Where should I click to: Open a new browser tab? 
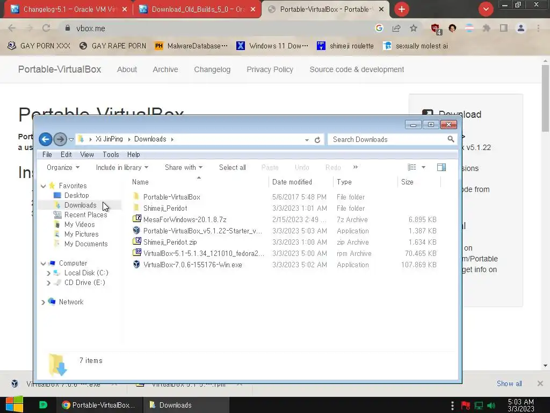point(402,9)
